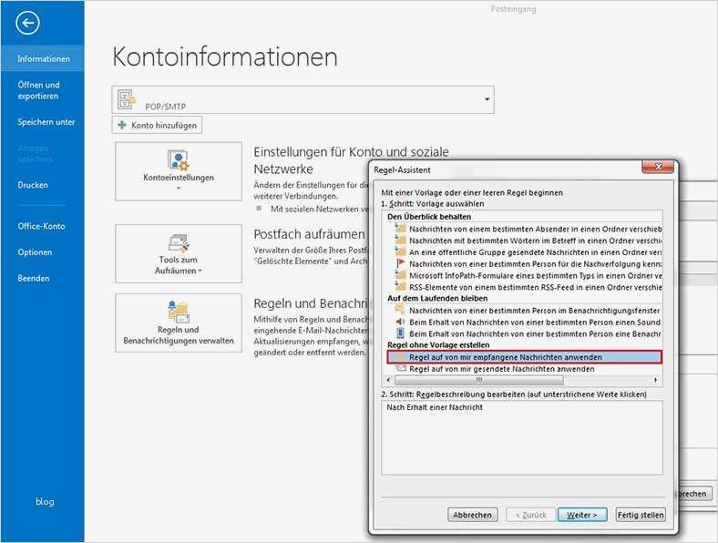The image size is (718, 543).
Task: Select 'Beim Erhalt ... einen Sound' template
Action: coord(535,323)
